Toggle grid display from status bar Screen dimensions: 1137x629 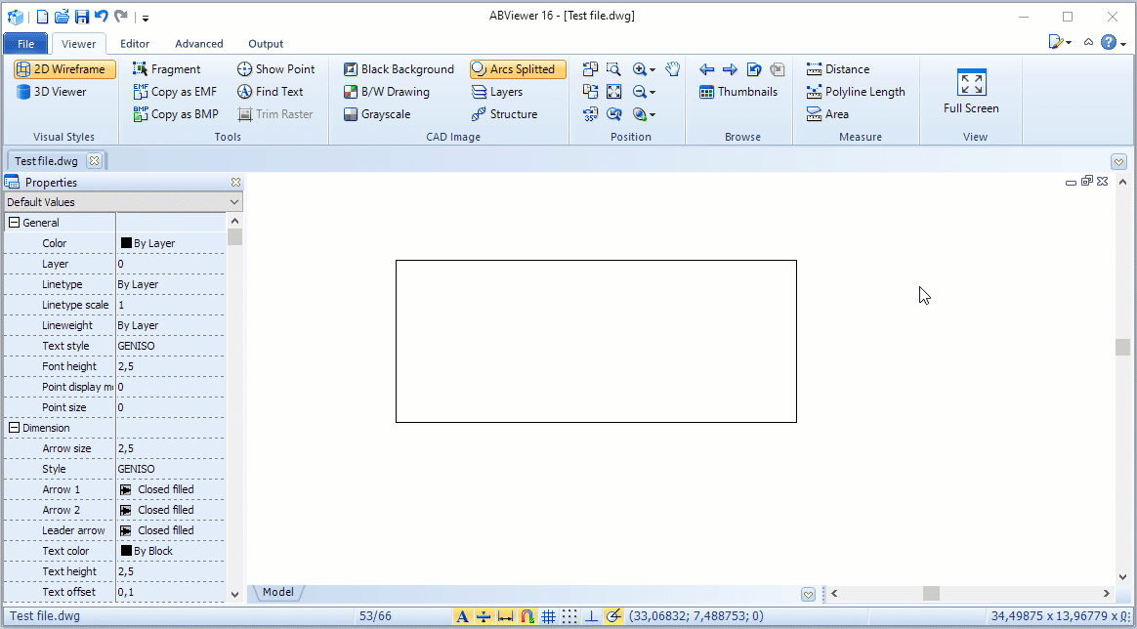pos(548,616)
